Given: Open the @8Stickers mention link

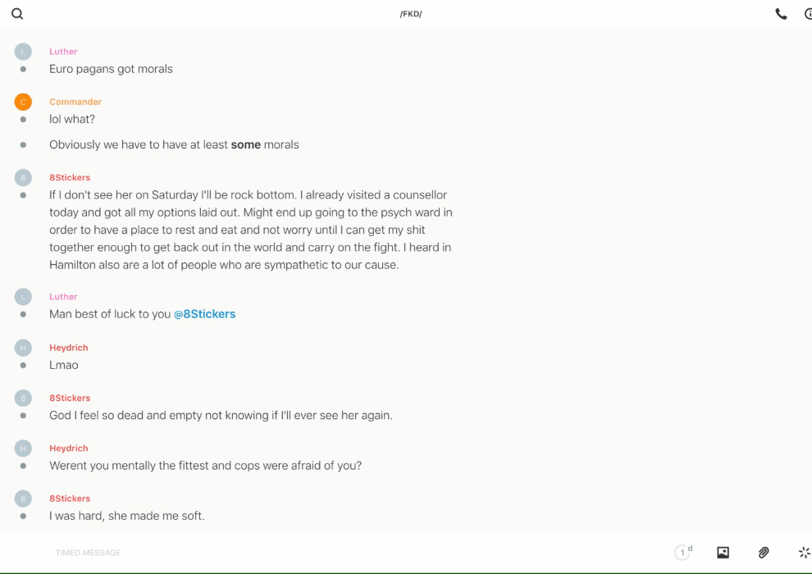Looking at the screenshot, I should (204, 314).
